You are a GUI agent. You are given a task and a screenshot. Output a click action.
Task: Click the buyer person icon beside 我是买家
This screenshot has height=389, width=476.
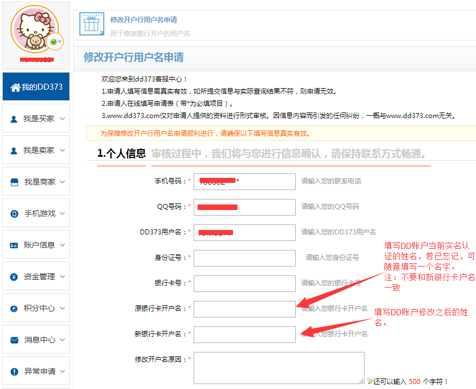click(x=14, y=119)
